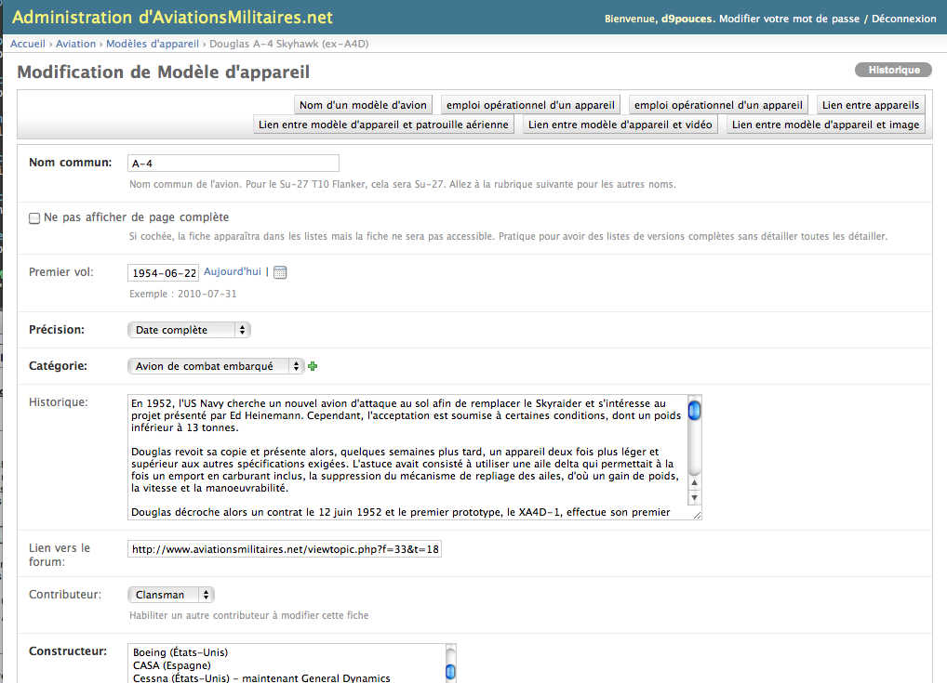Open the Contributeur dropdown

171,595
